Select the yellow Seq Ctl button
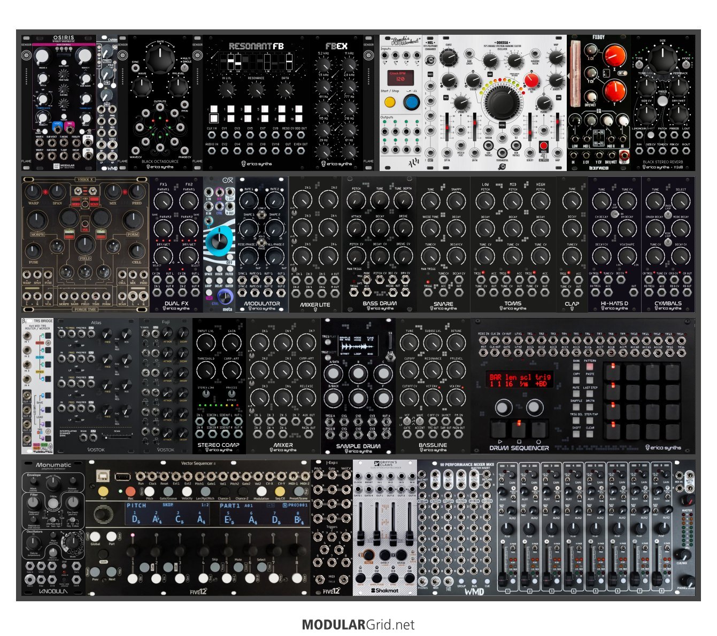Screen dimensions: 717x636 tap(280, 491)
